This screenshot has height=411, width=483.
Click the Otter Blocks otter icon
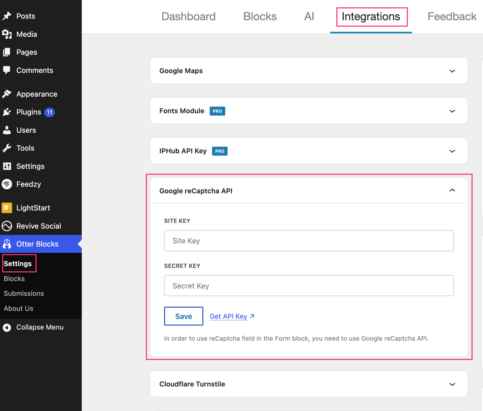click(x=7, y=244)
